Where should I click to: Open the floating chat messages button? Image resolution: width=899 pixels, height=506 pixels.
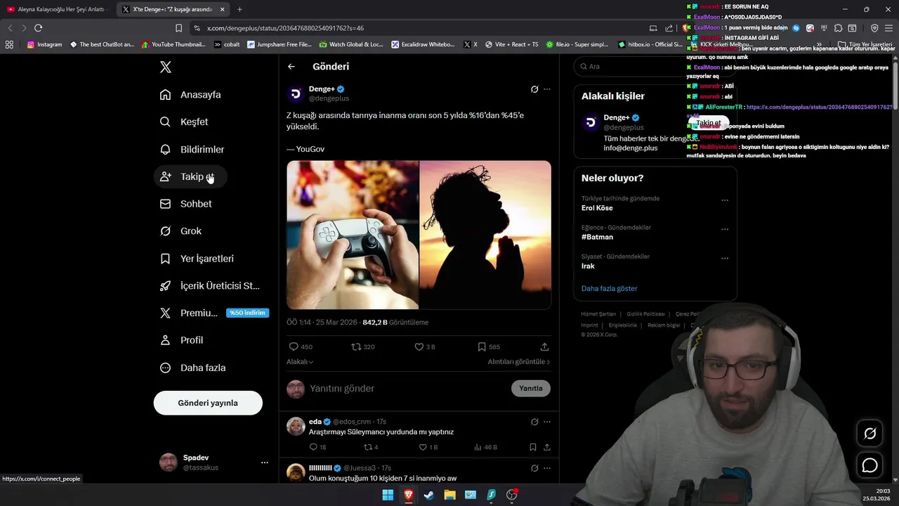pyautogui.click(x=870, y=465)
